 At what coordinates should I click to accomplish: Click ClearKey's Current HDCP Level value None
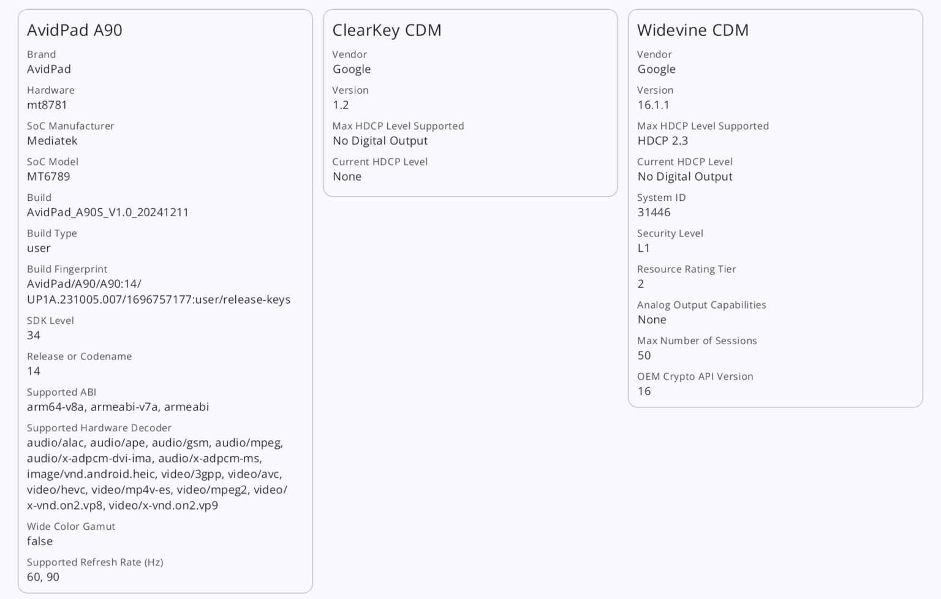[x=347, y=176]
